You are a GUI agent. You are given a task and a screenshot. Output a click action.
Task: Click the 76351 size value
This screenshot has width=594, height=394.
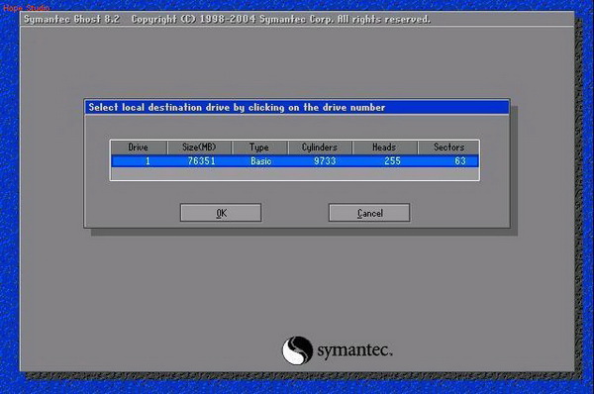202,161
